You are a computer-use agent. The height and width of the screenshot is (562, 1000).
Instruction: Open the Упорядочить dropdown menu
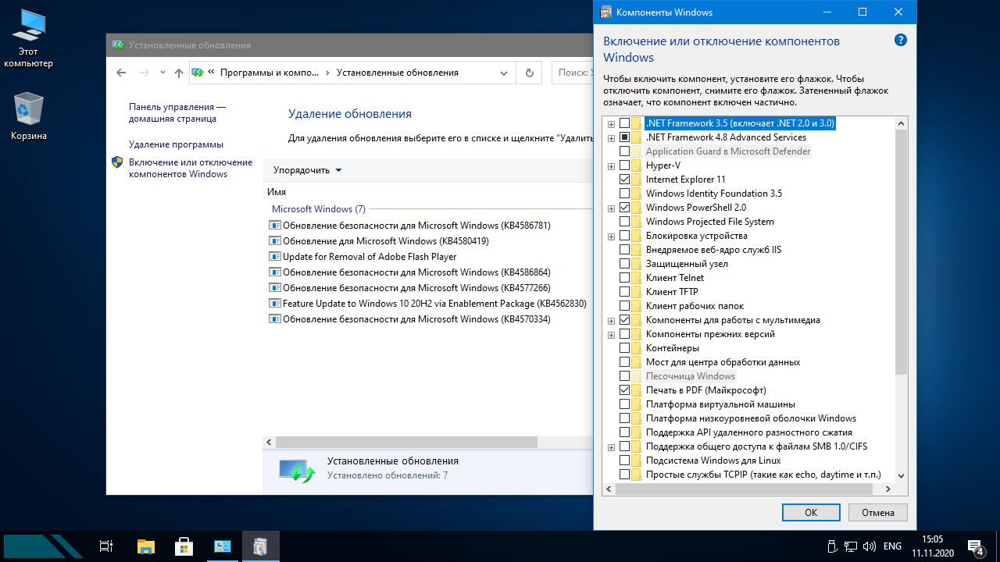coord(307,170)
